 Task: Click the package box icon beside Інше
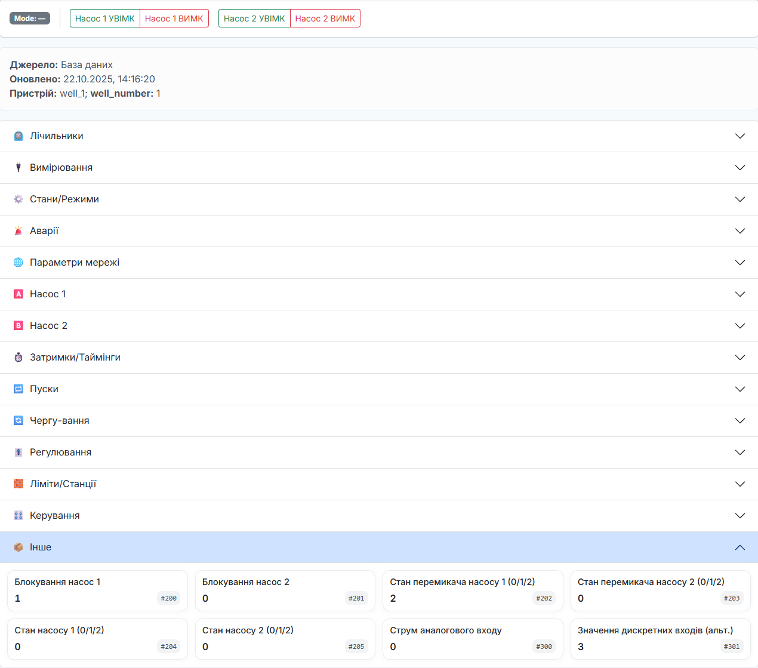[19, 547]
